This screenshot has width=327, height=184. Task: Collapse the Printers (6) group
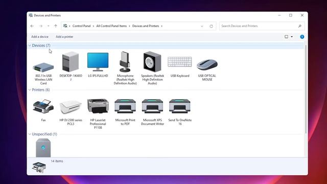click(x=30, y=90)
